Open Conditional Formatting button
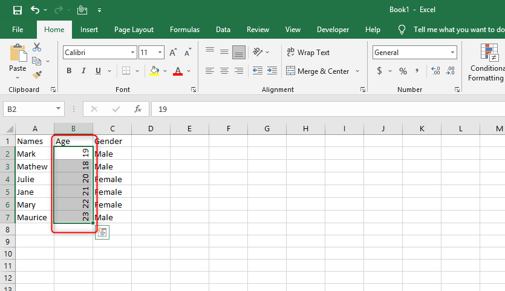The image size is (505, 291). [x=486, y=62]
